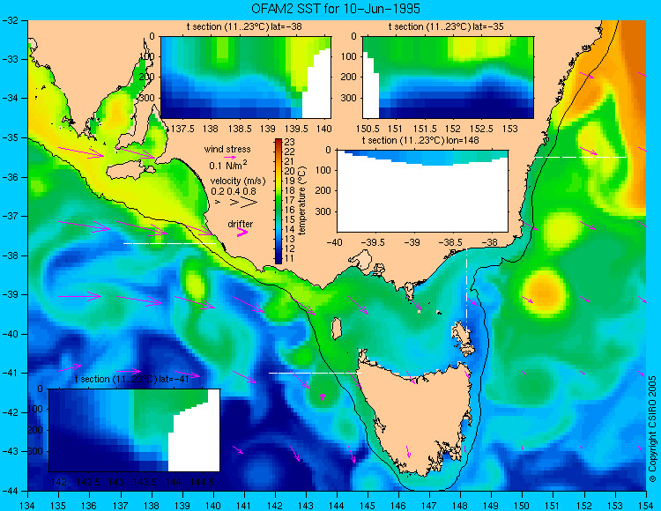Click the vertical dashed lon=148 section line
The image size is (661, 511).
[466, 291]
